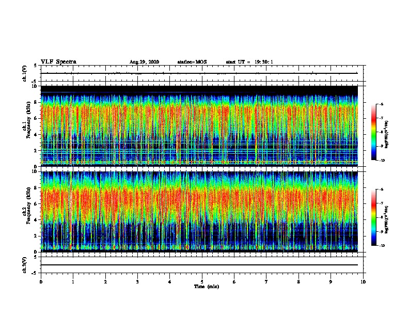Image resolution: width=409 pixels, height=316 pixels.
Task: Click the "8" kHz tick on ch.1 axis
Action: point(37,102)
